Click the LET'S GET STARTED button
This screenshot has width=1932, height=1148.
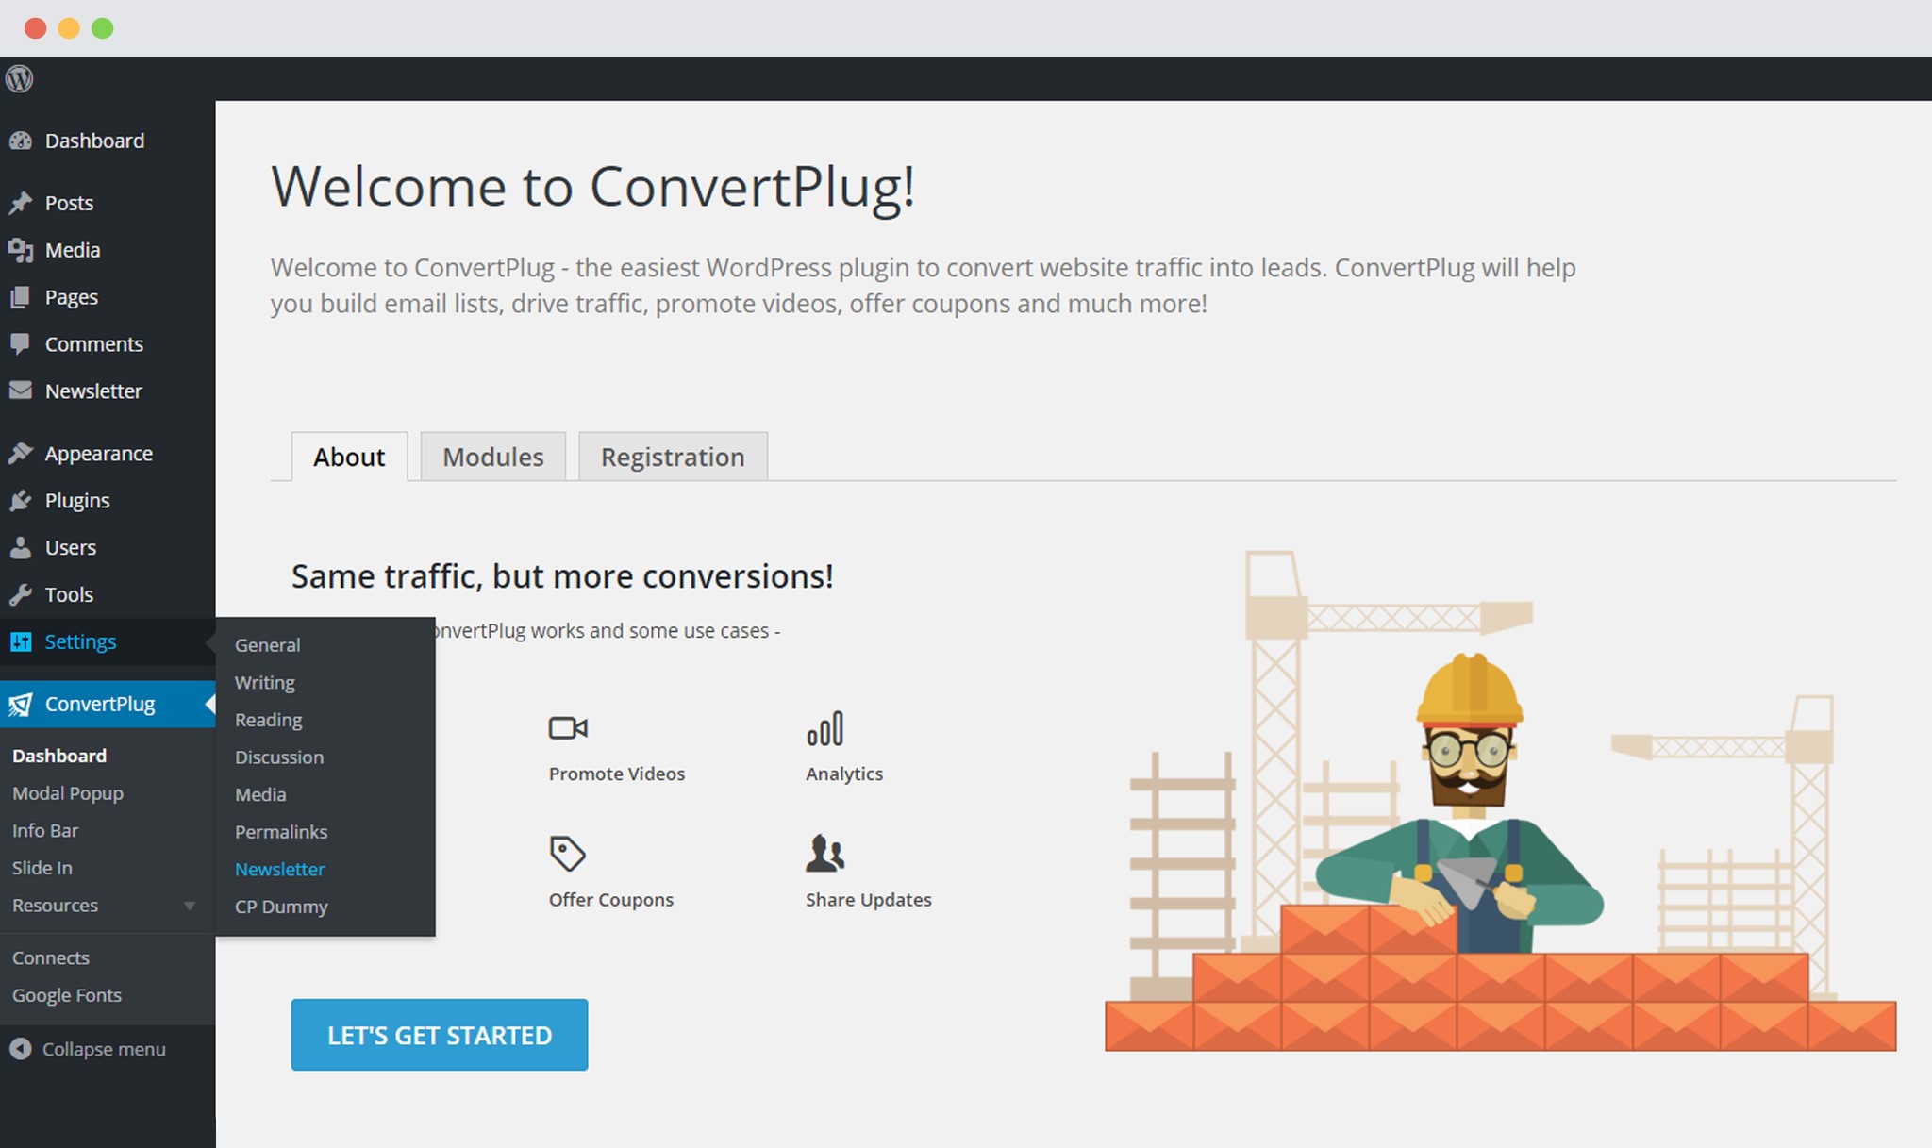tap(440, 1035)
